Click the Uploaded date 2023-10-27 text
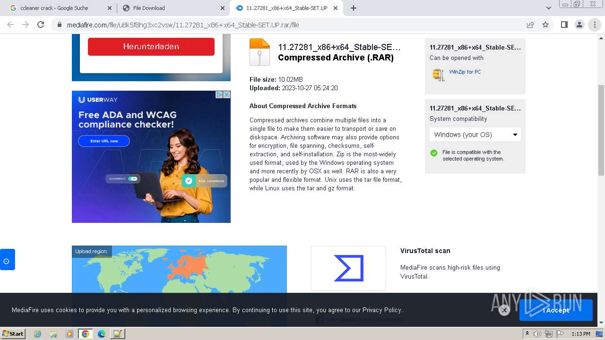Image resolution: width=605 pixels, height=340 pixels. click(294, 88)
